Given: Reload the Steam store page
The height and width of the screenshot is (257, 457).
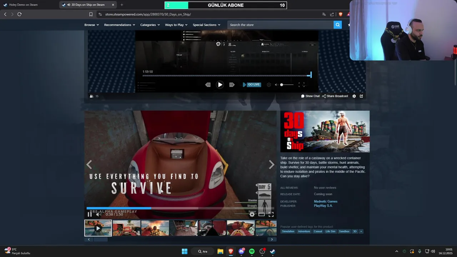Looking at the screenshot, I should tap(19, 14).
